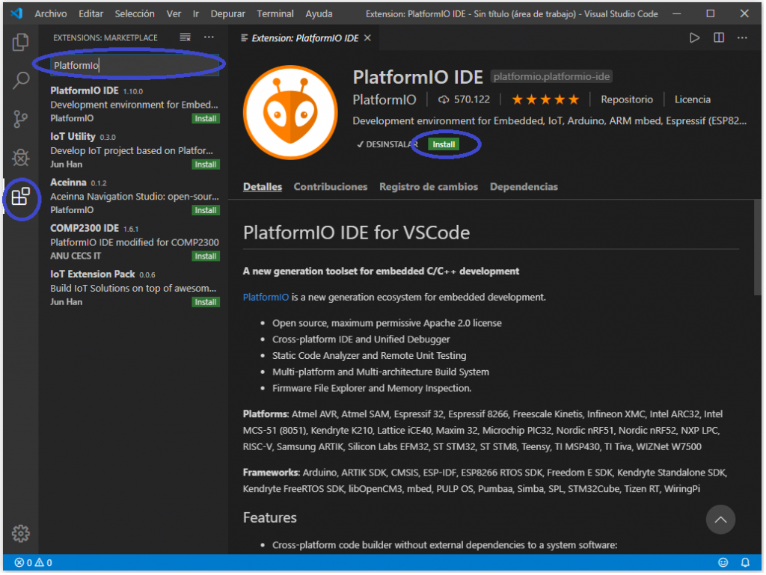Click the extensions search input field
Screen dimensions: 766x575
click(135, 66)
